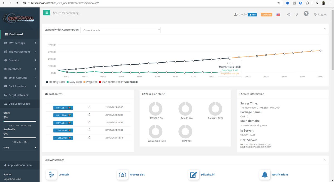Open the paintbrush theme icon
Screen dimensions: 334x182
(297, 14)
